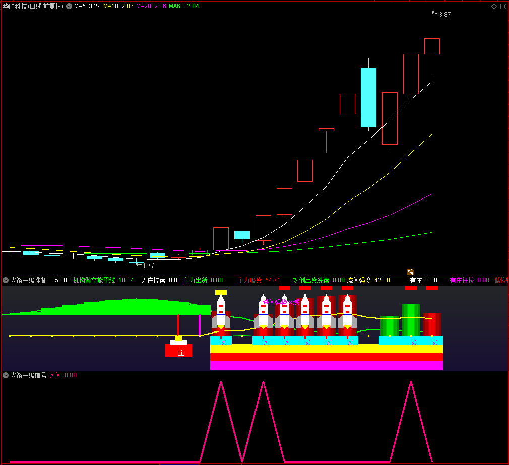Click the 流入强度: 42.00 value
509x465 pixels.
click(x=368, y=280)
